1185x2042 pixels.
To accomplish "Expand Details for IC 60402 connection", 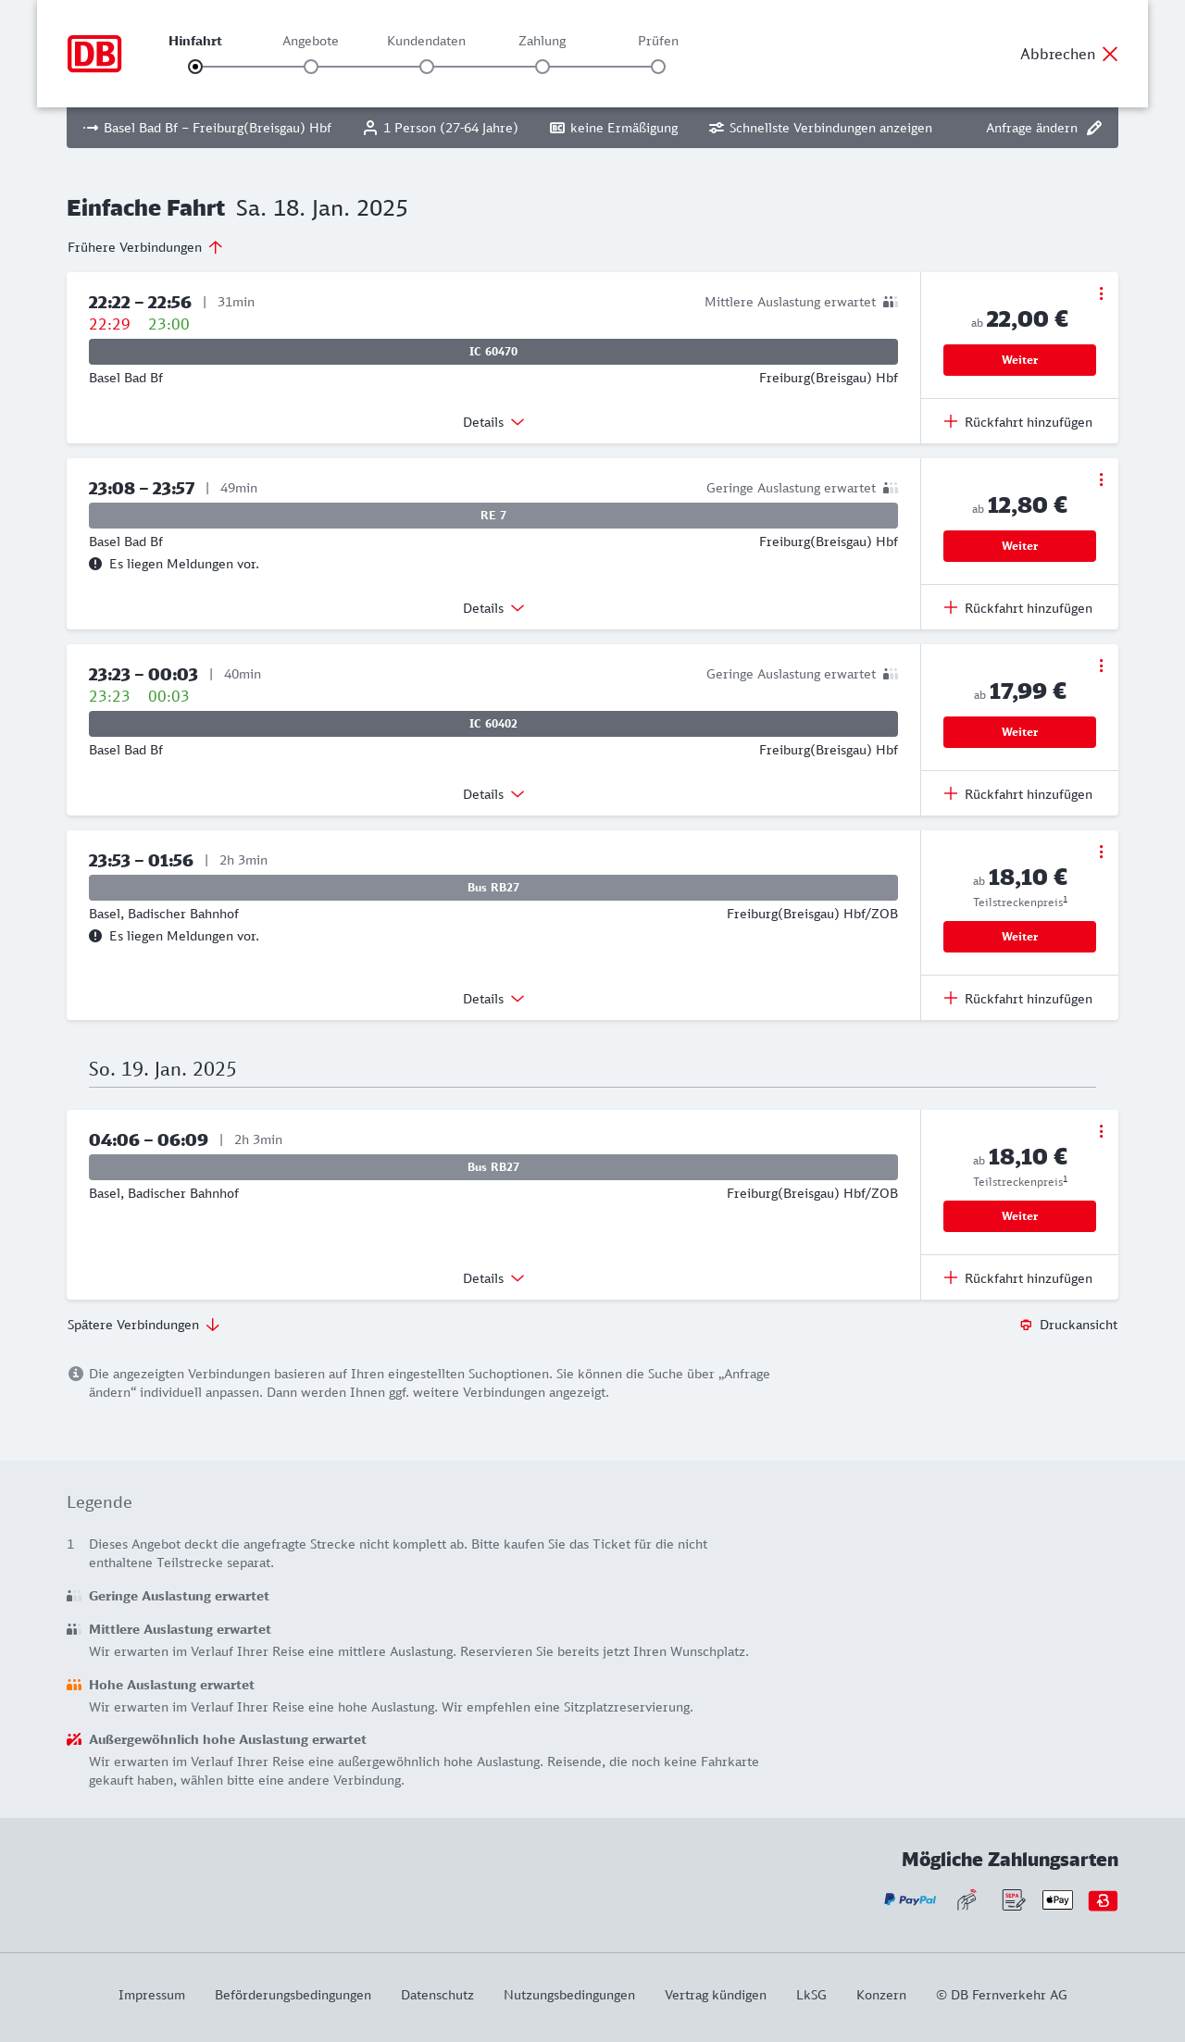I will (493, 794).
